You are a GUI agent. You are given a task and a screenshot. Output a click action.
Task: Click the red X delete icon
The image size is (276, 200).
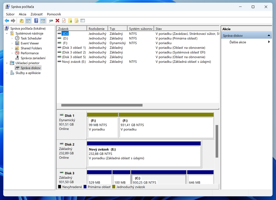click(57, 21)
